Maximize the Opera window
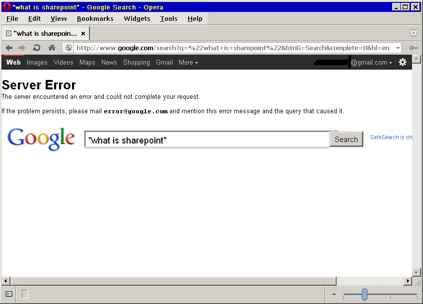 point(405,7)
